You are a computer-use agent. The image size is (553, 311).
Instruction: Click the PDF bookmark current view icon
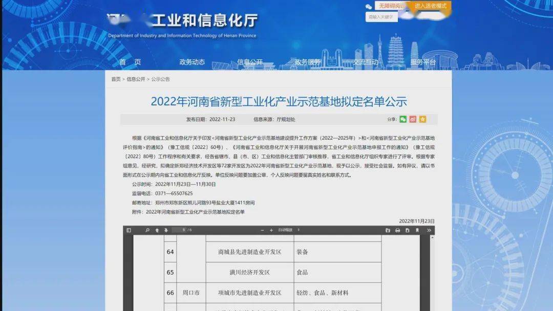[417, 230]
